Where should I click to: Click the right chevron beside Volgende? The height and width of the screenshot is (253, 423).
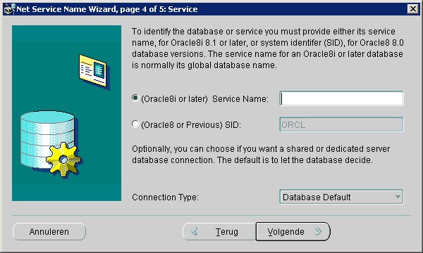pyautogui.click(x=319, y=231)
